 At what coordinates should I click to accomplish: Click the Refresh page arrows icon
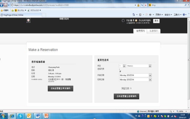pyautogui.click(x=142, y=5)
